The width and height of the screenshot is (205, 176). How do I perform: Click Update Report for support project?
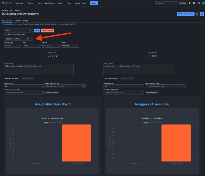click(52, 92)
